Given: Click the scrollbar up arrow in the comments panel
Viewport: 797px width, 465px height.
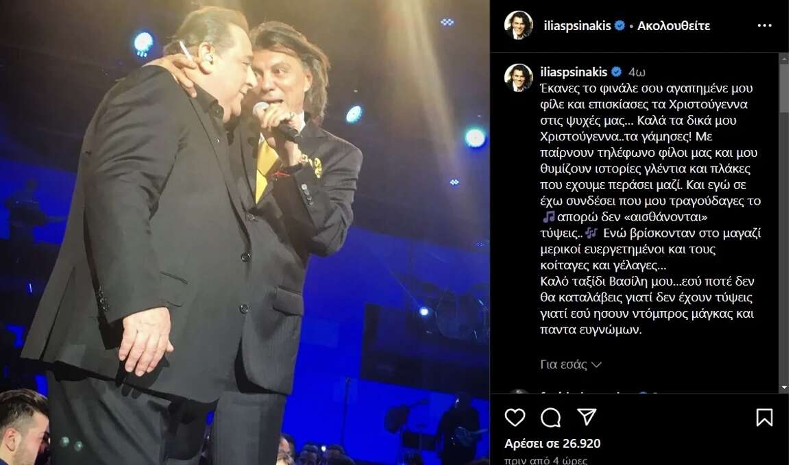Looking at the screenshot, I should click(x=784, y=58).
